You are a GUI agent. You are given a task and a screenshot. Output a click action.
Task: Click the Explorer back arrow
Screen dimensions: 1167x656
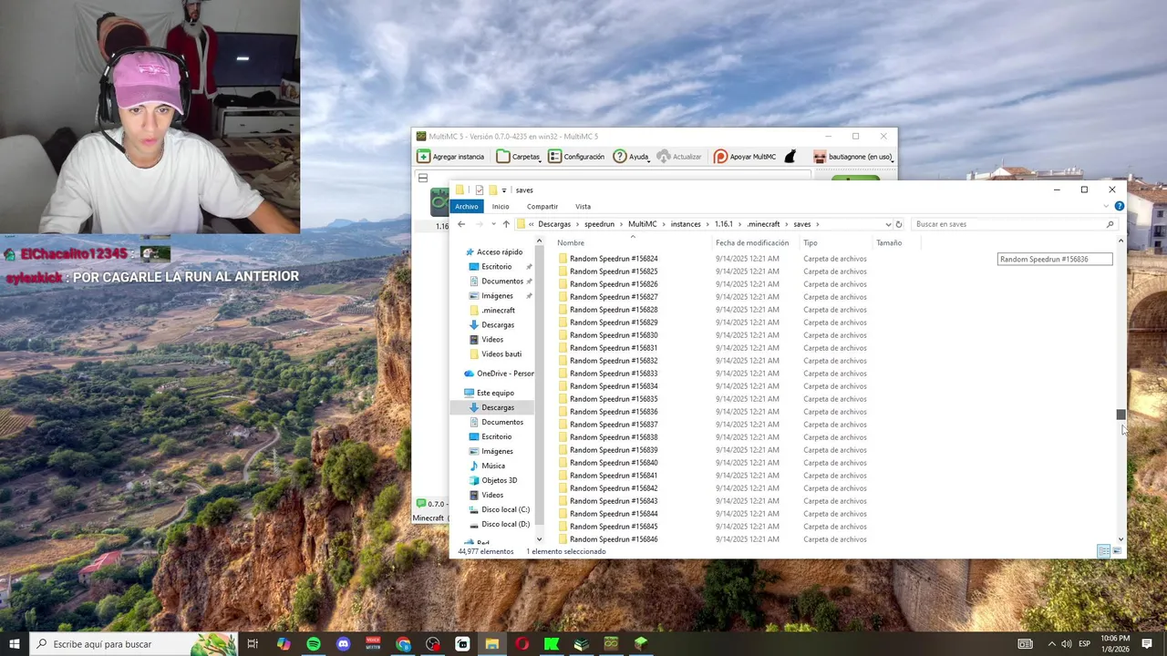pyautogui.click(x=461, y=224)
